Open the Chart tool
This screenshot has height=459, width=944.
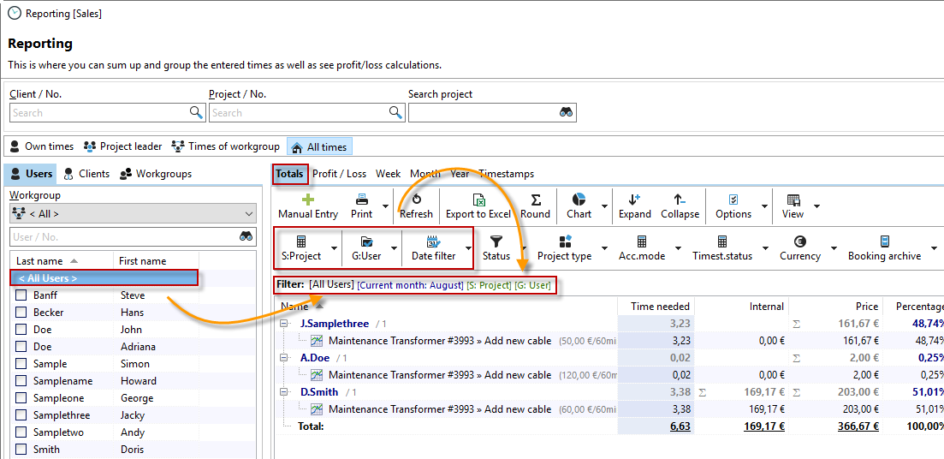(x=579, y=199)
